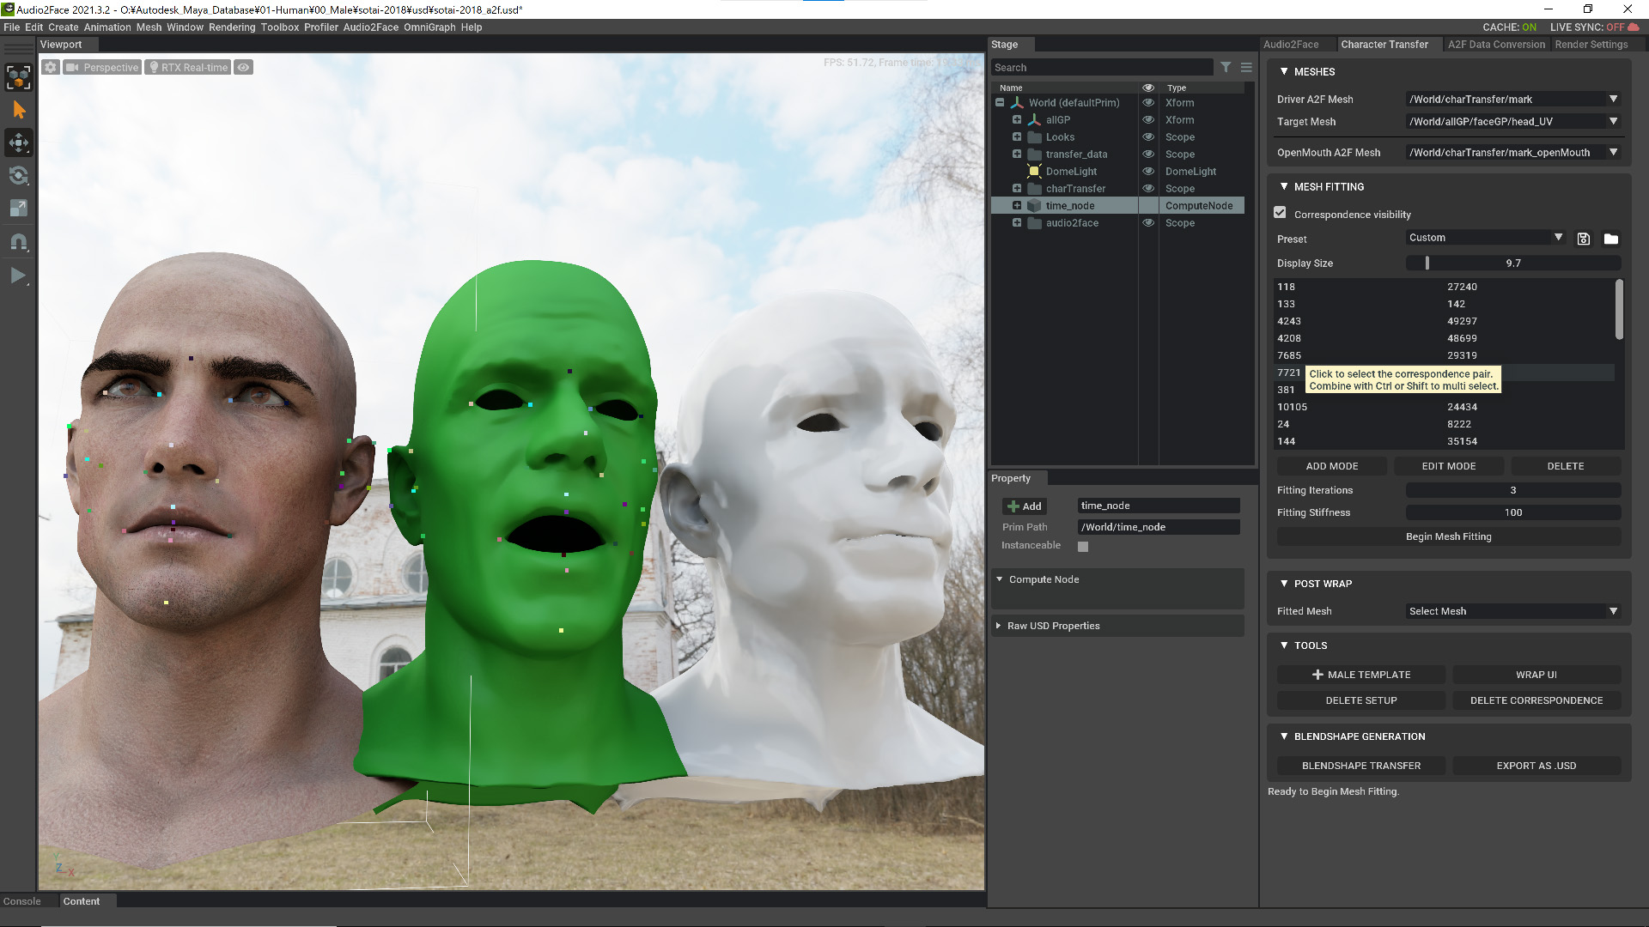Open the Perspective camera menu

click(x=101, y=67)
